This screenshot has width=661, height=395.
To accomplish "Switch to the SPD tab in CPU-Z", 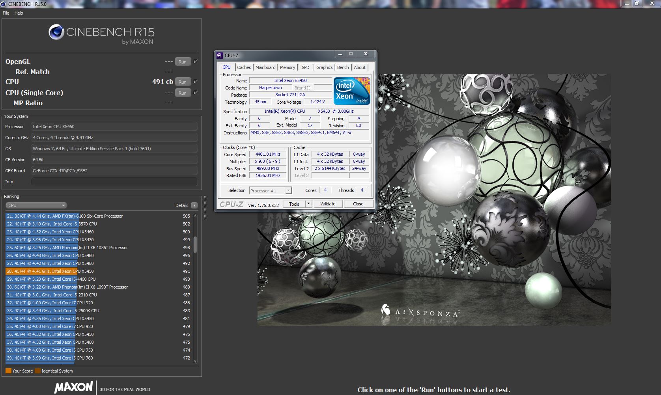I will click(x=306, y=67).
